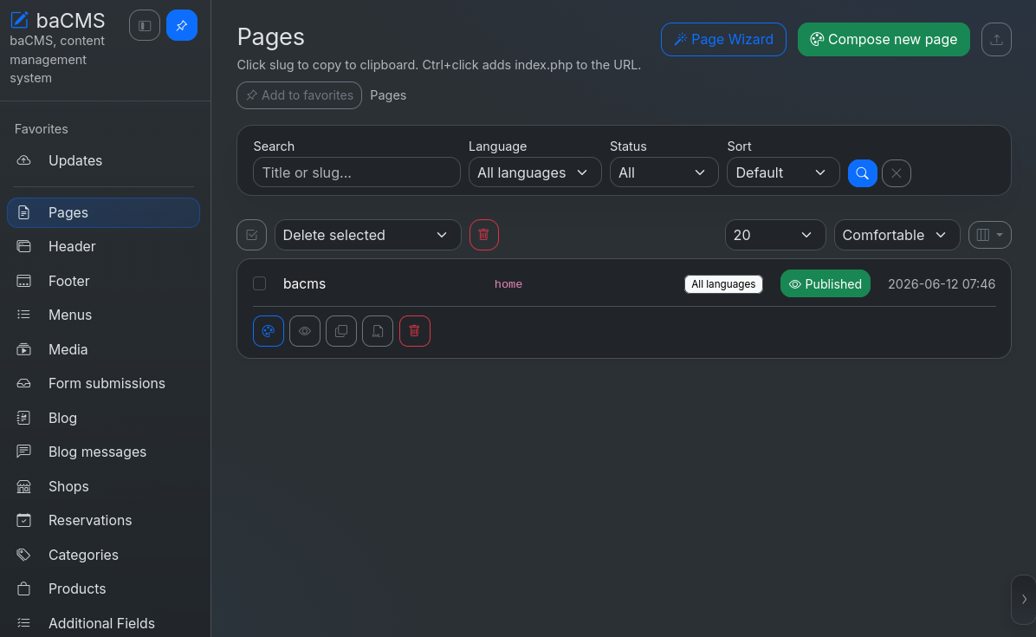Click the bulk action red trash button
The width and height of the screenshot is (1036, 637).
pos(483,235)
